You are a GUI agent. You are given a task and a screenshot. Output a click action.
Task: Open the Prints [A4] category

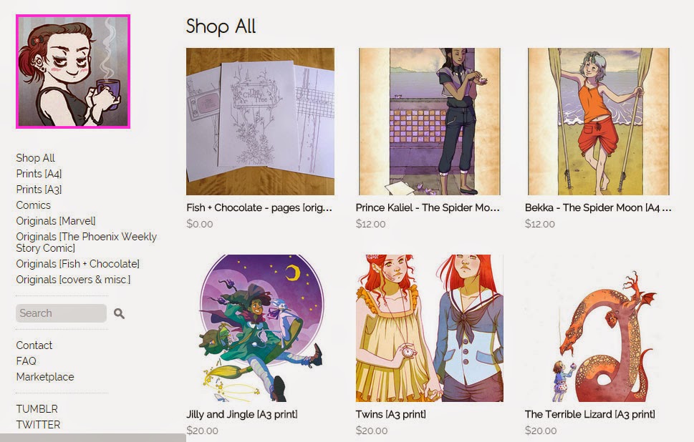[x=39, y=174]
